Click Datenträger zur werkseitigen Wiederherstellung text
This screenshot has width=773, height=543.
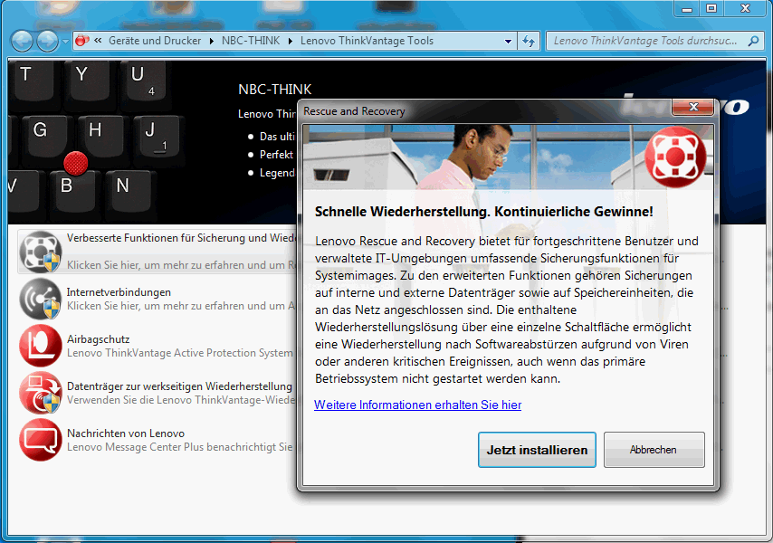[x=179, y=386]
